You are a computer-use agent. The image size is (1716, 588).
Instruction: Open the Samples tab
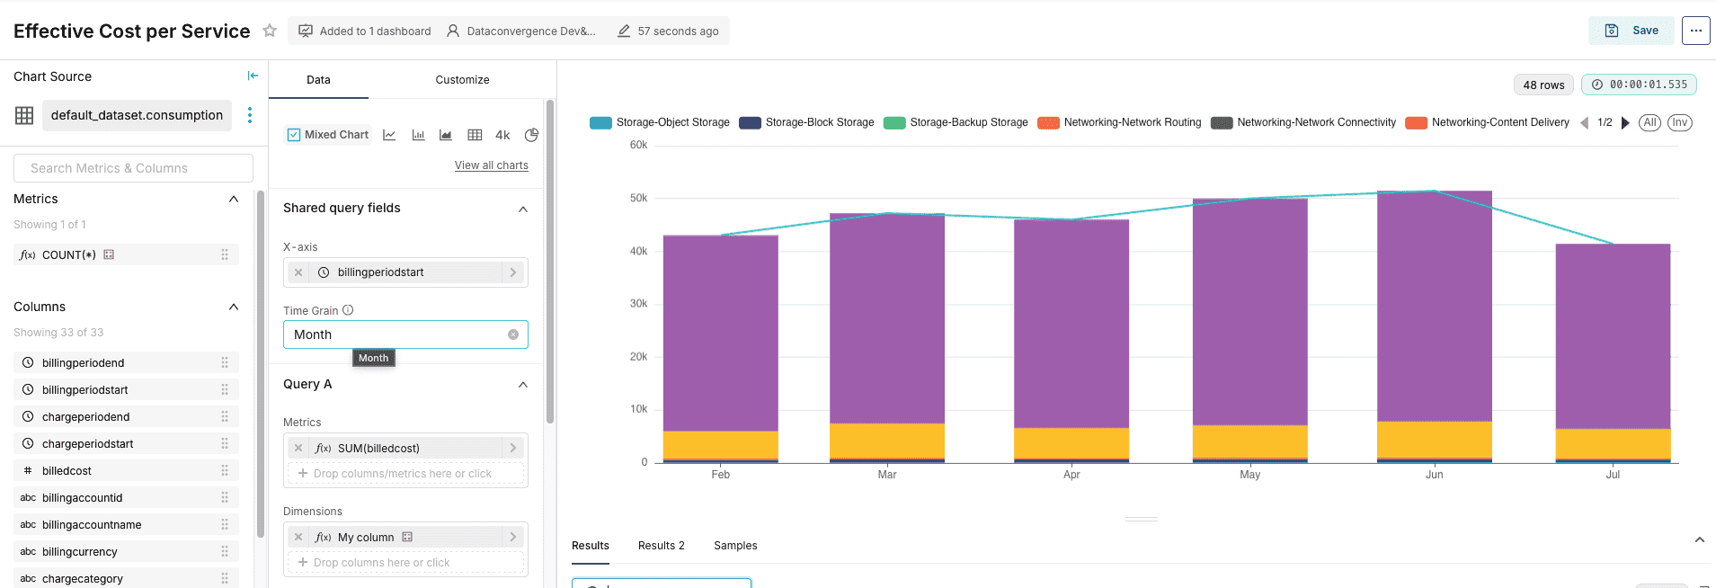click(x=735, y=546)
